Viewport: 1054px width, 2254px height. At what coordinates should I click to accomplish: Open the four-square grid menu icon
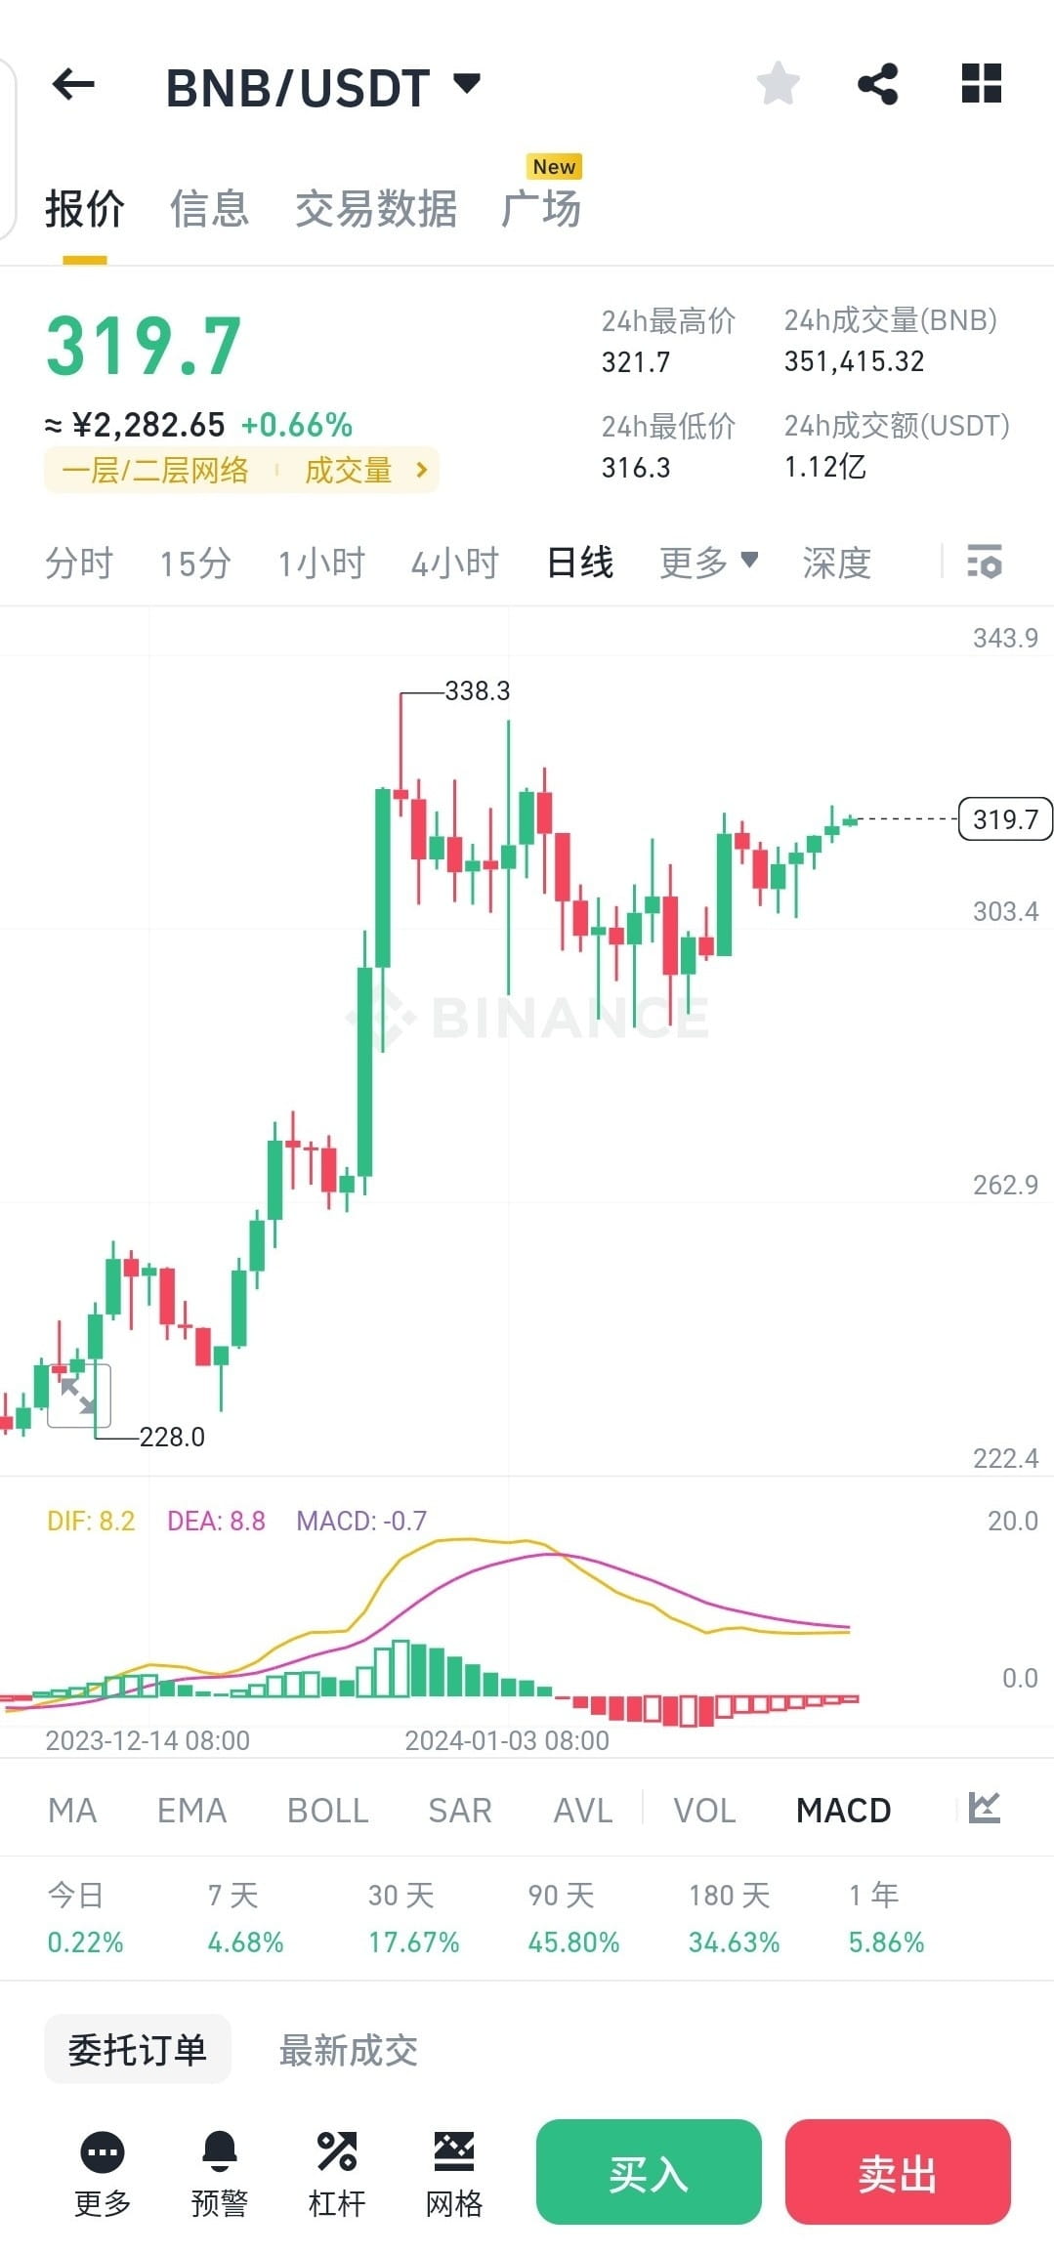[982, 83]
